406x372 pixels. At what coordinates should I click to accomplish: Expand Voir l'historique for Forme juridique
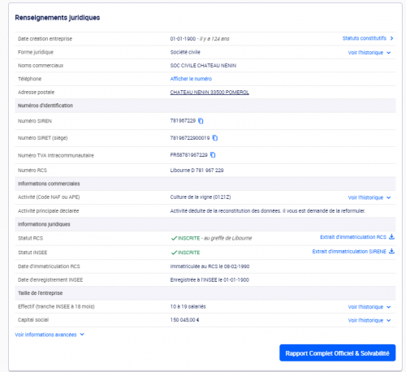pyautogui.click(x=369, y=53)
